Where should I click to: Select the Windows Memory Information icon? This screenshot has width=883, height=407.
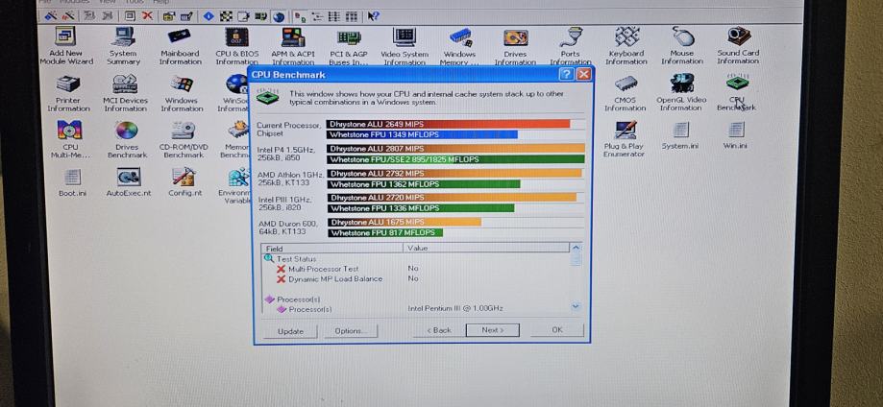[460, 46]
